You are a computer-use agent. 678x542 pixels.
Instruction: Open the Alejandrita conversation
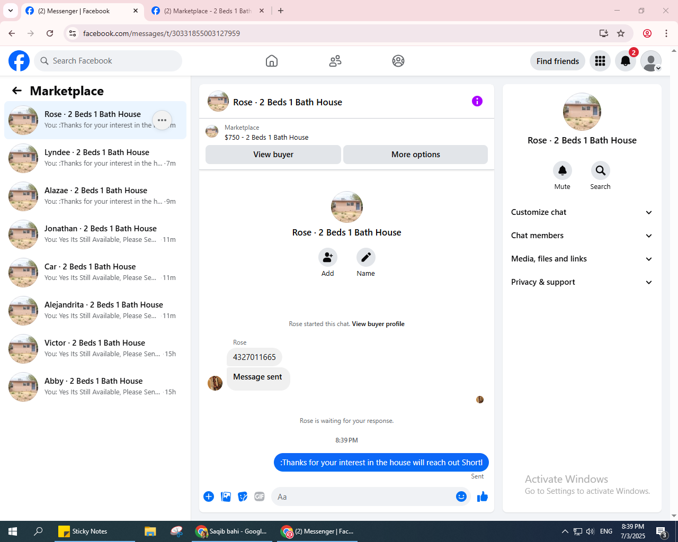coord(95,311)
